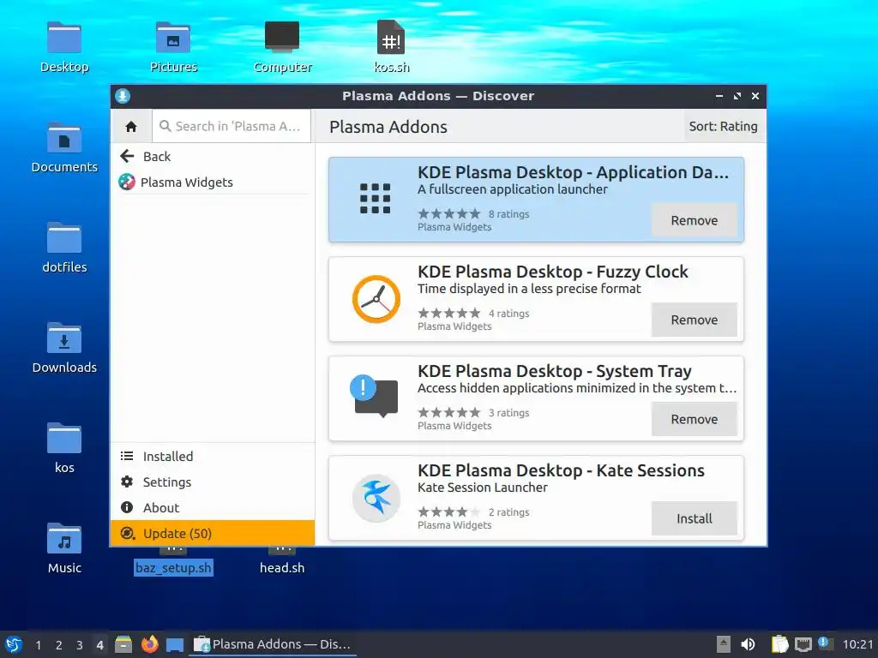Switch to virtual desktop 1
Image resolution: width=878 pixels, height=658 pixels.
coord(38,645)
